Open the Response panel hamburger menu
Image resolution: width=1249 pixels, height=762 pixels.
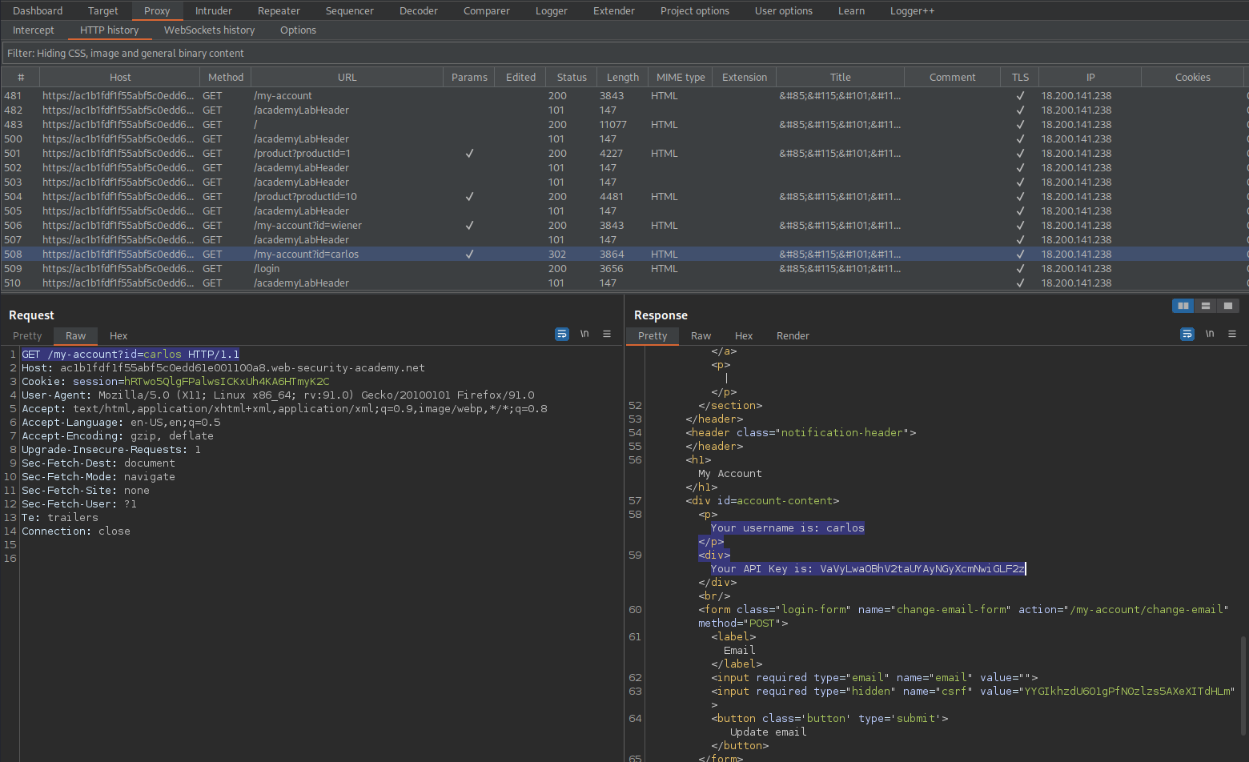[1232, 334]
